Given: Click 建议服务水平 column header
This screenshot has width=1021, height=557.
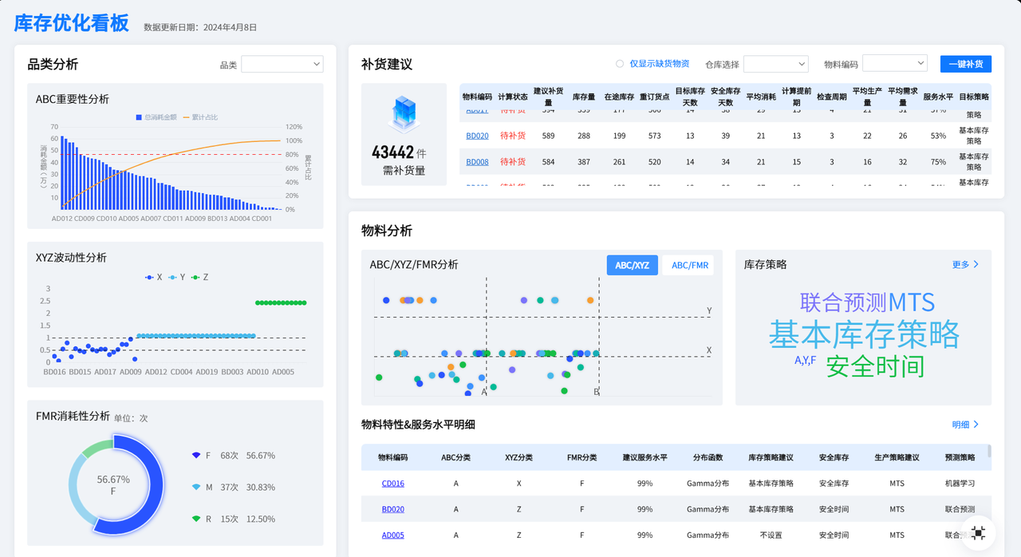Looking at the screenshot, I should 645,458.
